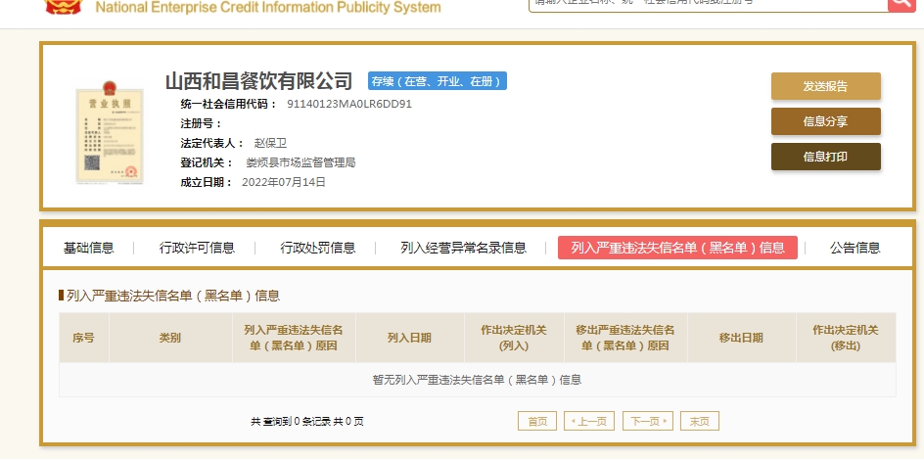Click legal representative name 赵保卫
The height and width of the screenshot is (459, 924).
(x=270, y=143)
